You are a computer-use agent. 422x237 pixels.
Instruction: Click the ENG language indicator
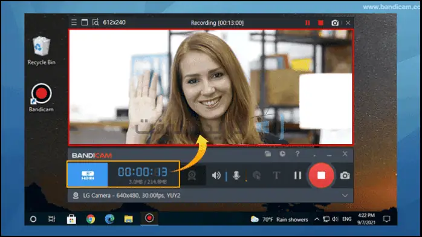pos(347,219)
